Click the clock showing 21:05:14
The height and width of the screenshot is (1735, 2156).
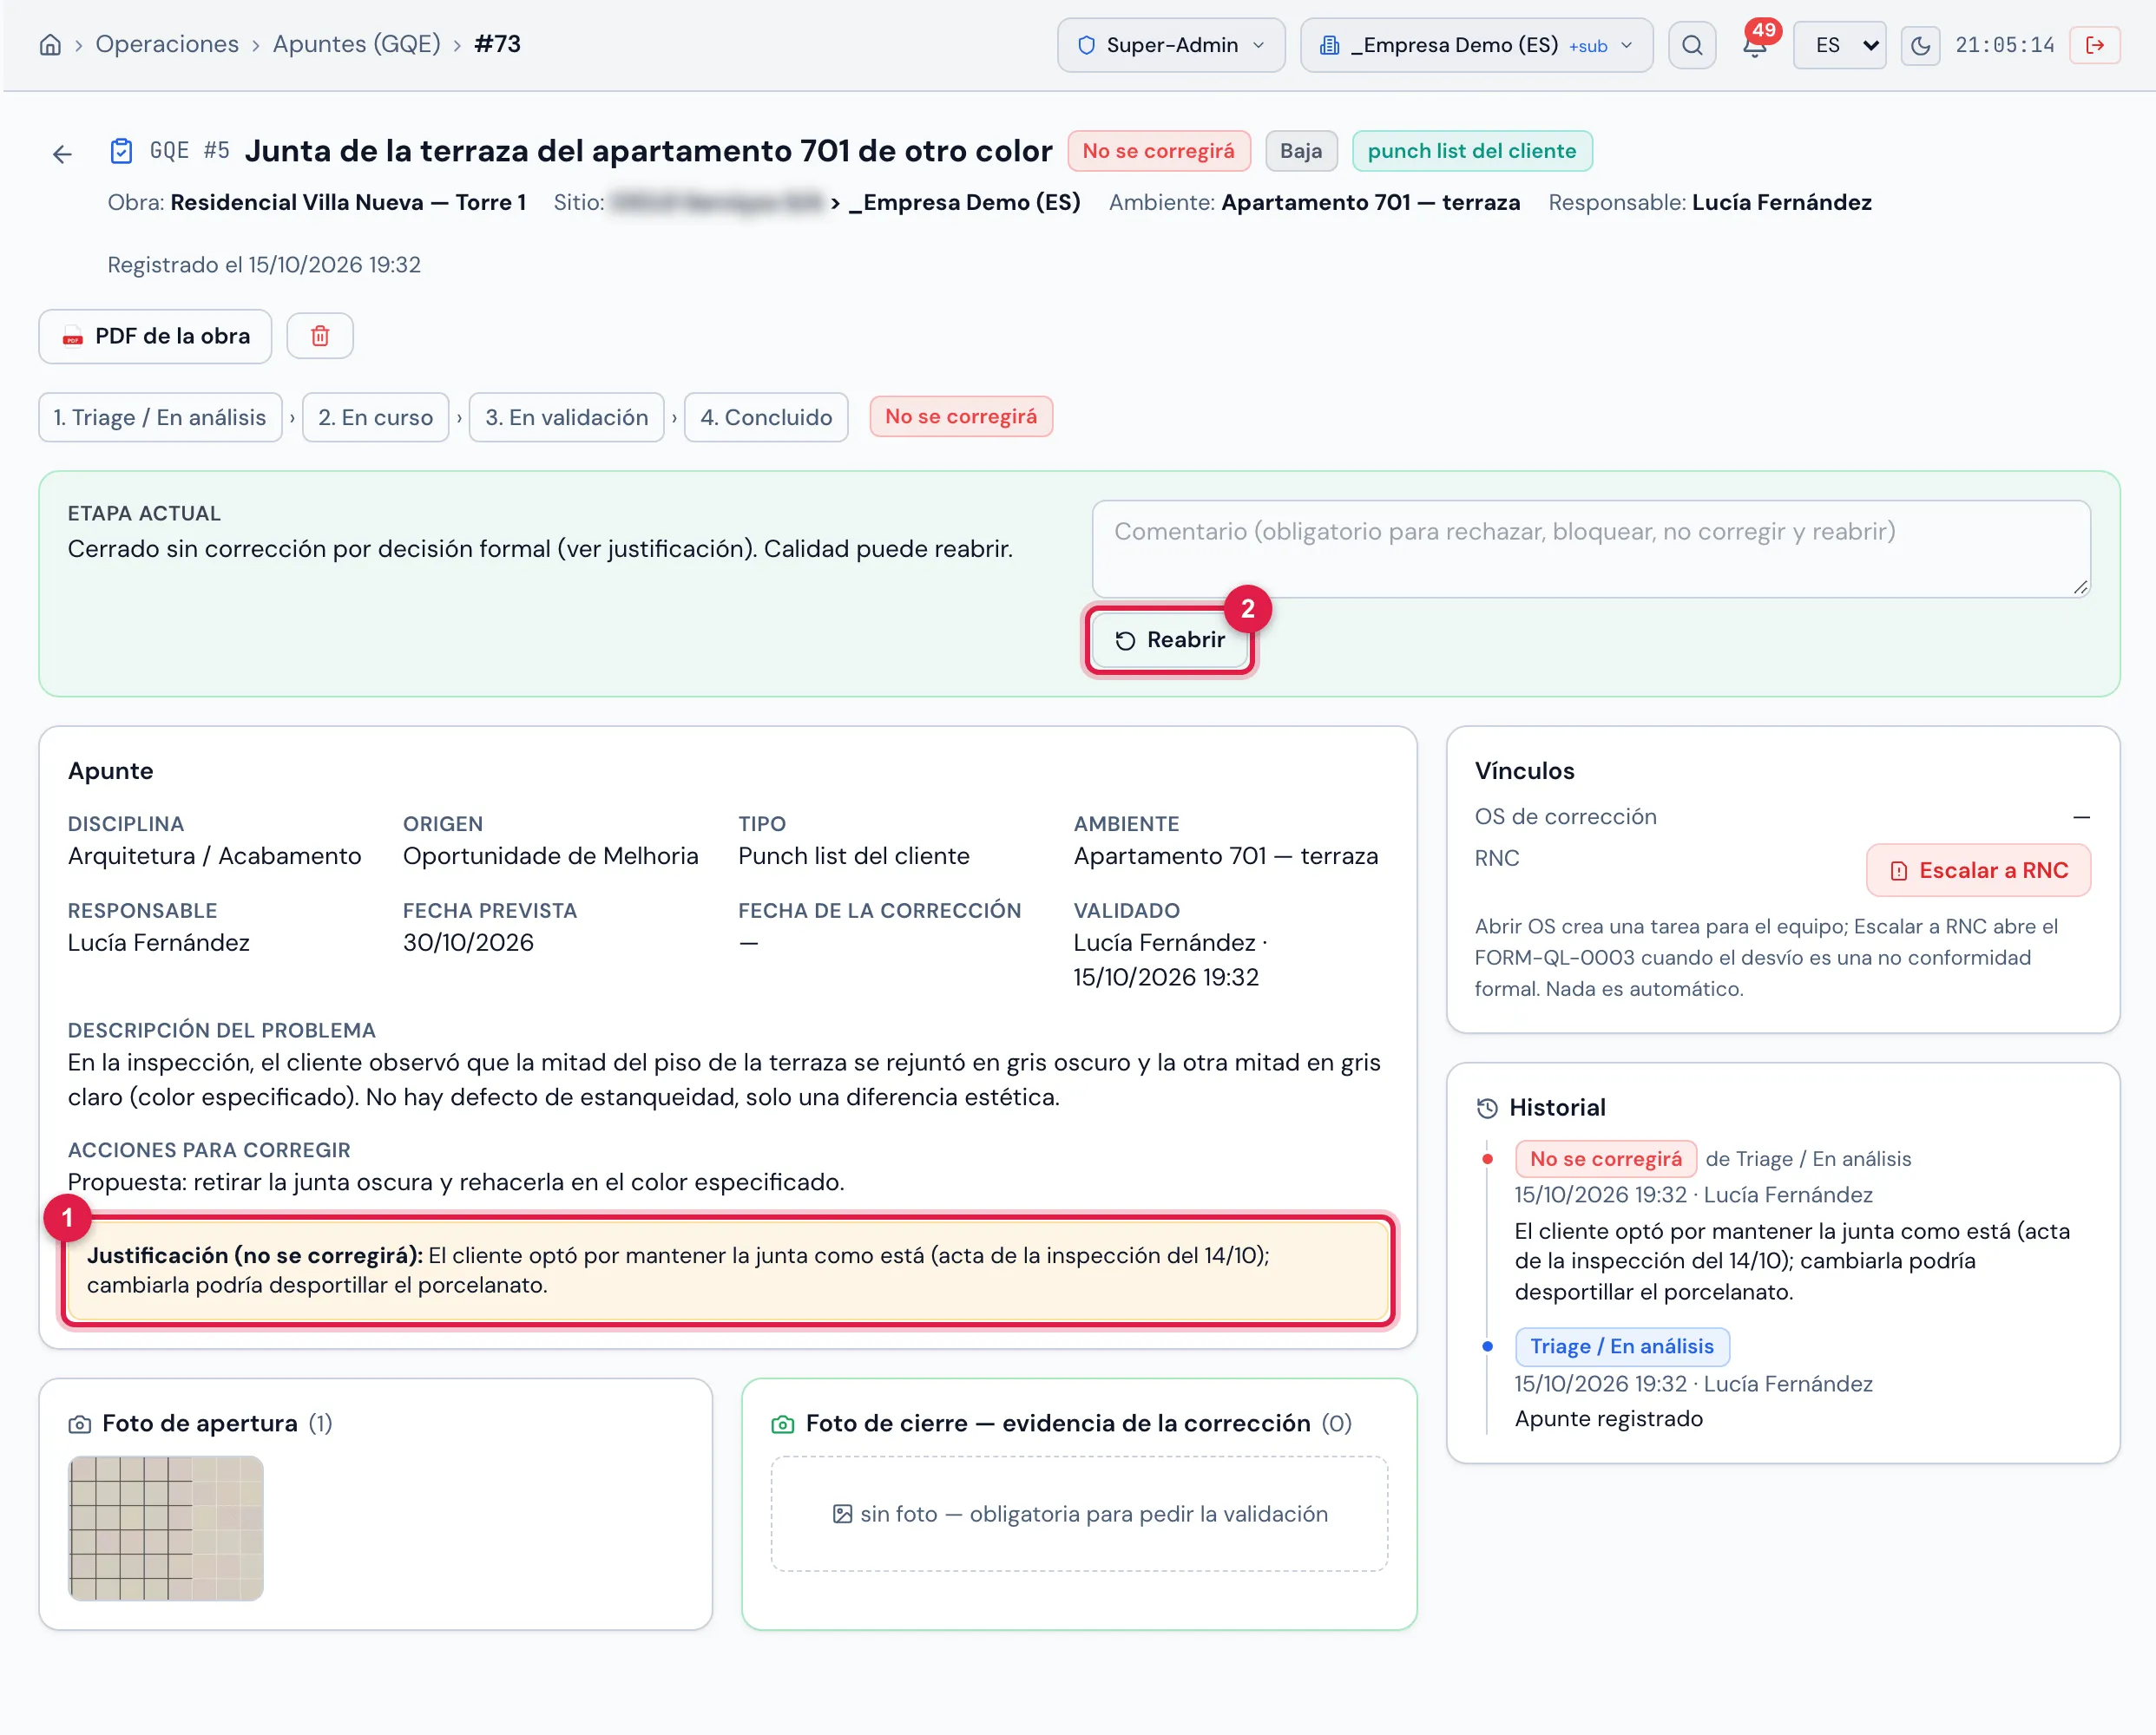click(x=2005, y=45)
